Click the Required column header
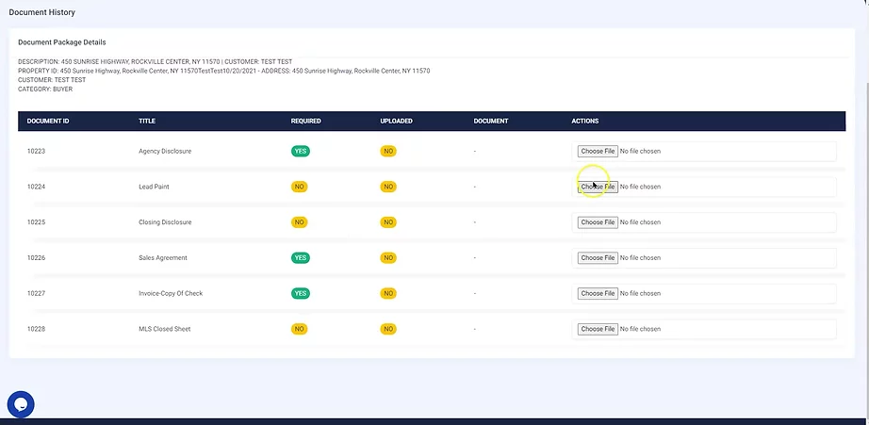 click(306, 121)
